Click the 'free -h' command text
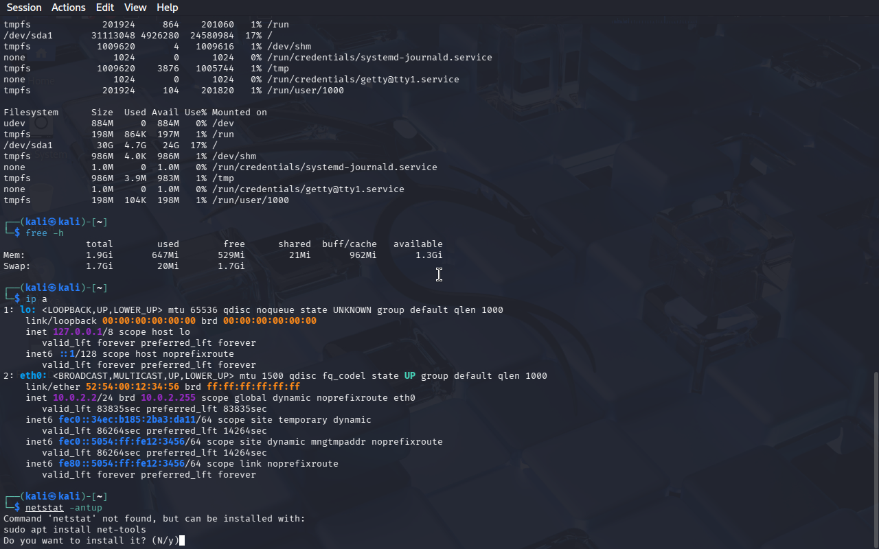Image resolution: width=879 pixels, height=549 pixels. pyautogui.click(x=44, y=233)
